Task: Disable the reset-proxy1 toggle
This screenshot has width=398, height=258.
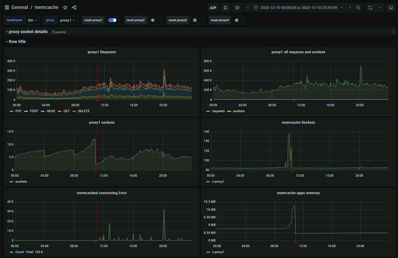Action: 112,20
